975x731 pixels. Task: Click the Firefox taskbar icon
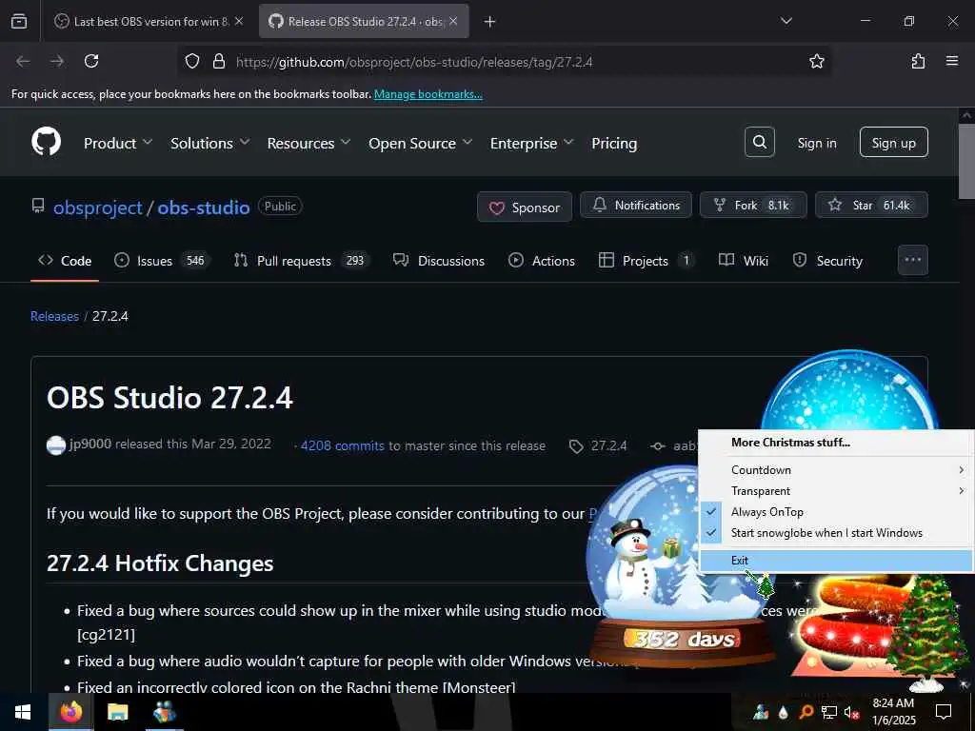point(70,712)
